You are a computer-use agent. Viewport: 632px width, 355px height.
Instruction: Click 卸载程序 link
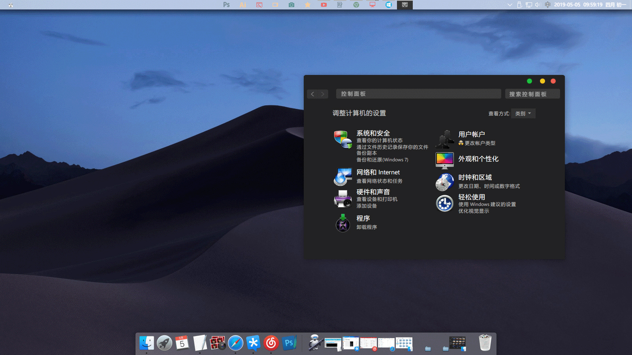coord(367,227)
